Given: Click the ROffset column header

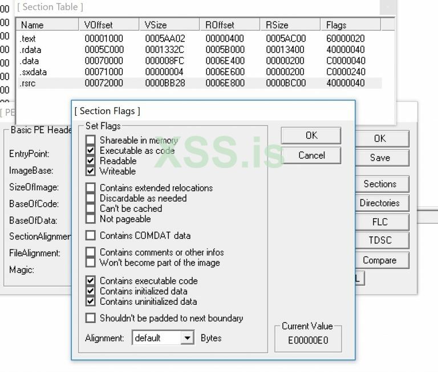Looking at the screenshot, I should (x=230, y=25).
